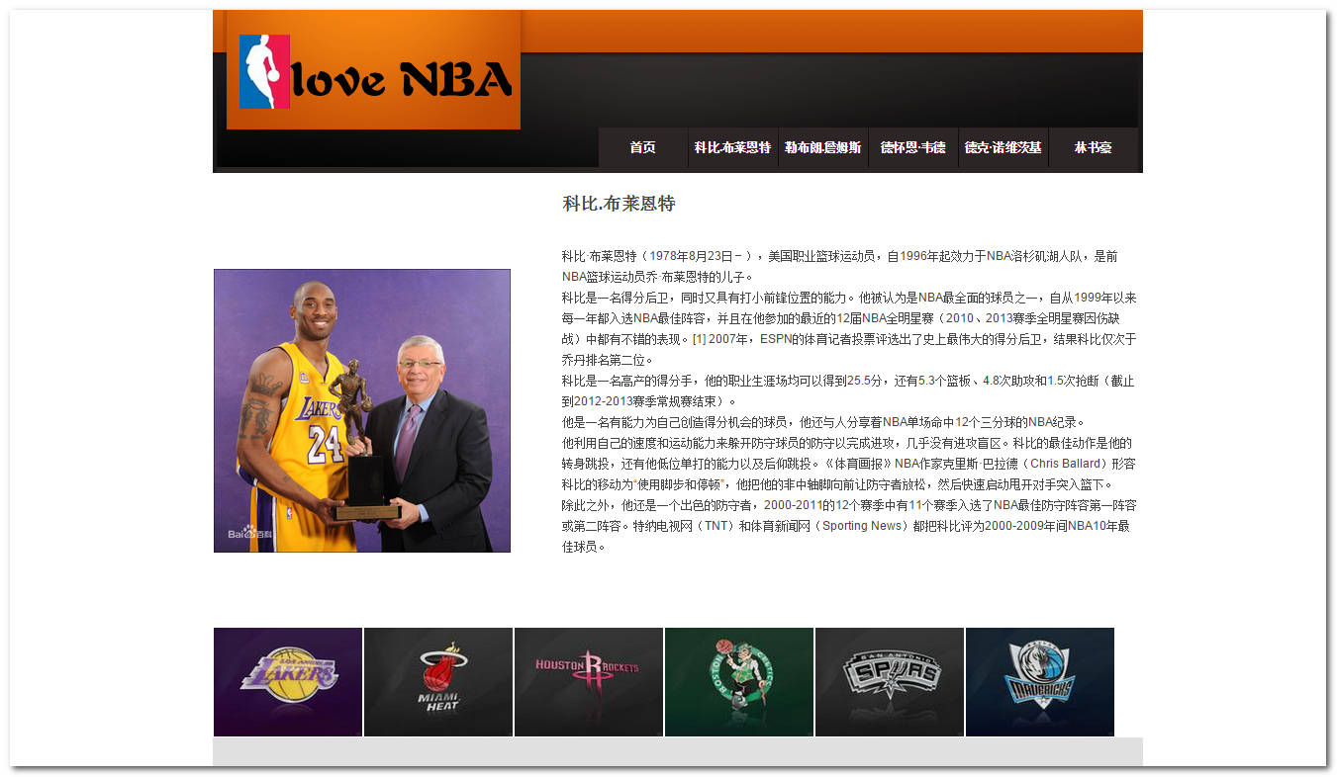
Task: Click the [1] citation reference in the text
Action: tap(699, 339)
